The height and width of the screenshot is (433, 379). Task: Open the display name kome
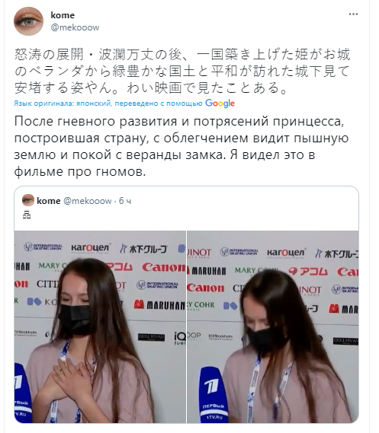click(x=63, y=15)
